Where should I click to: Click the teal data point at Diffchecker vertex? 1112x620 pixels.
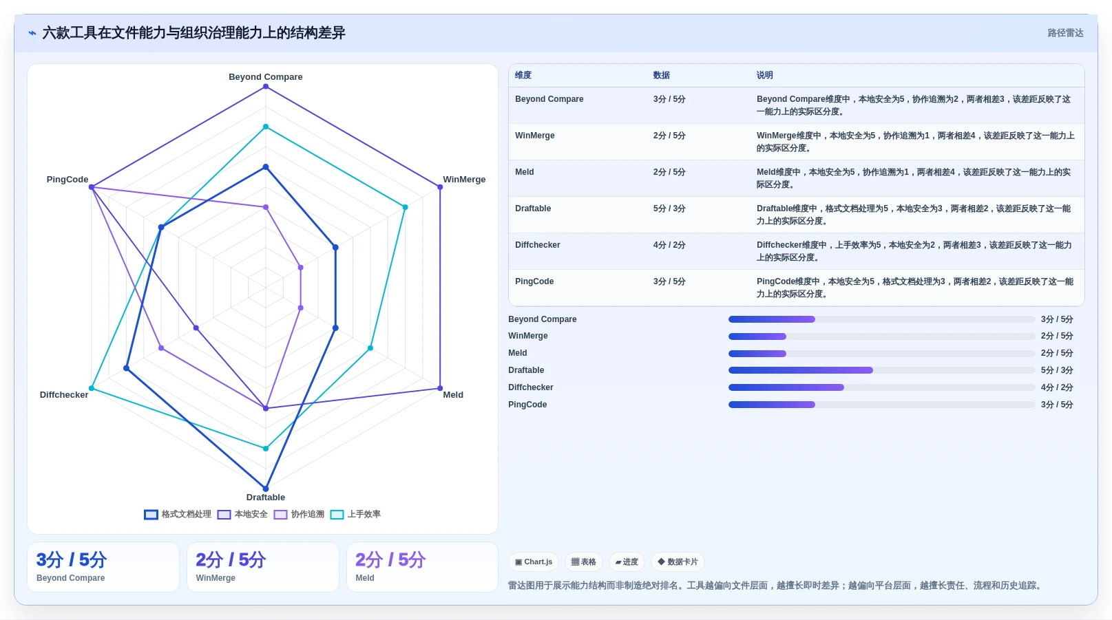(x=92, y=389)
